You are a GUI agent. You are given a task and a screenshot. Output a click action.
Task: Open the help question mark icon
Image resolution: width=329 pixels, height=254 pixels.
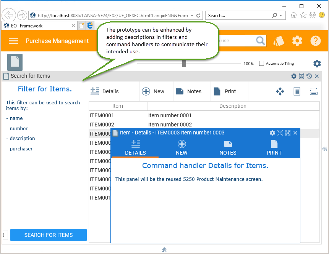(315, 41)
